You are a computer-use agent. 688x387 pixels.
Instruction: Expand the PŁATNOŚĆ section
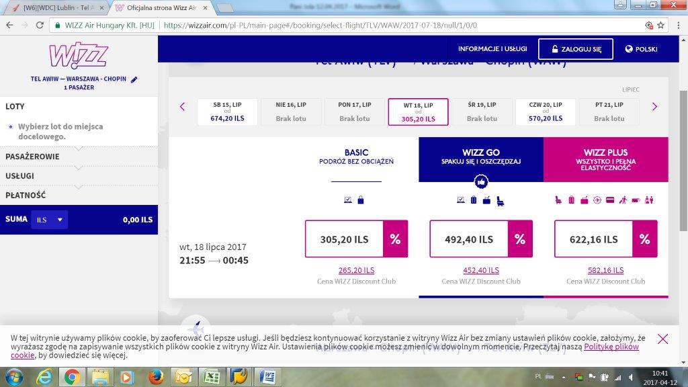pos(79,196)
